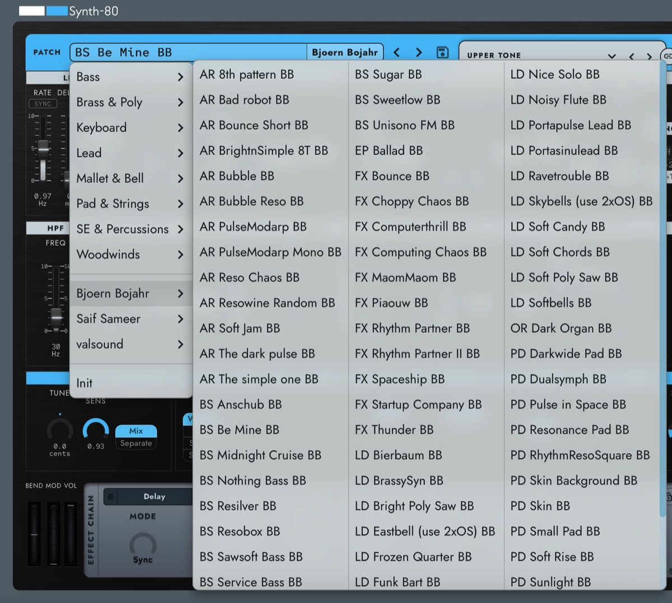Click the Bend wheel strip
This screenshot has width=672, height=603.
click(x=34, y=534)
